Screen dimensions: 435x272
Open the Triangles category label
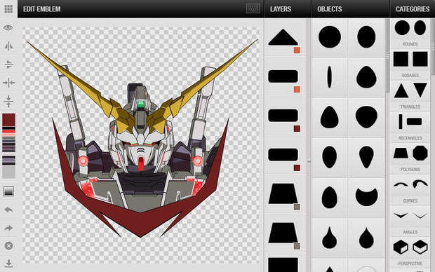coord(410,107)
